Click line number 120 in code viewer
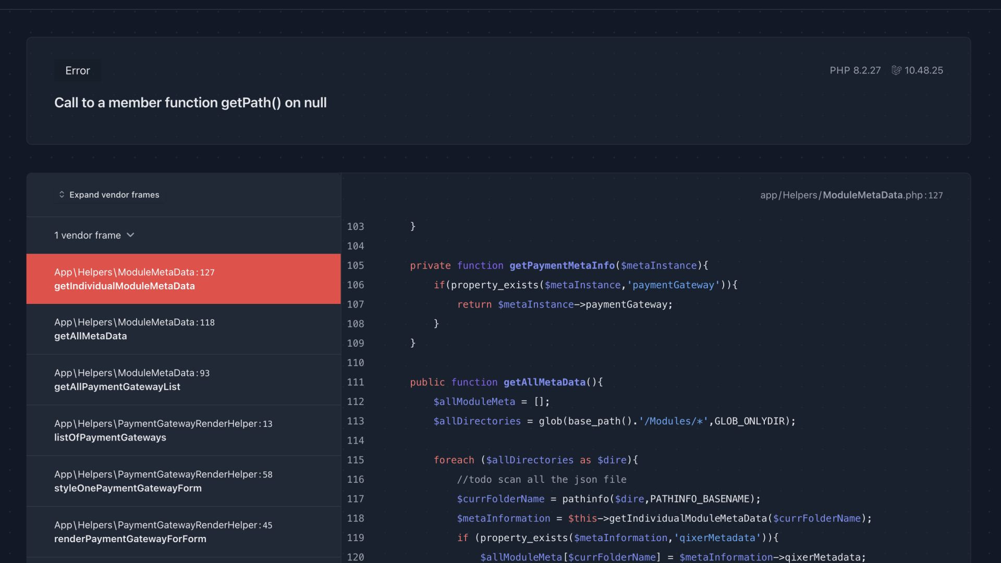Viewport: 1001px width, 563px height. tap(356, 557)
